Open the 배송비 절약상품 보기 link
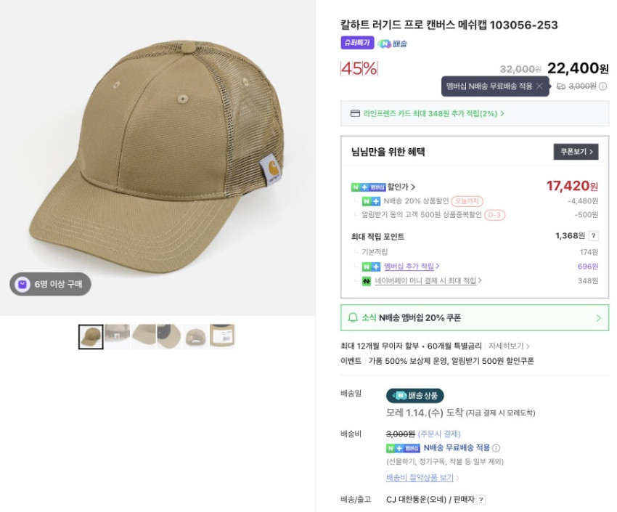617x512 pixels. (422, 478)
